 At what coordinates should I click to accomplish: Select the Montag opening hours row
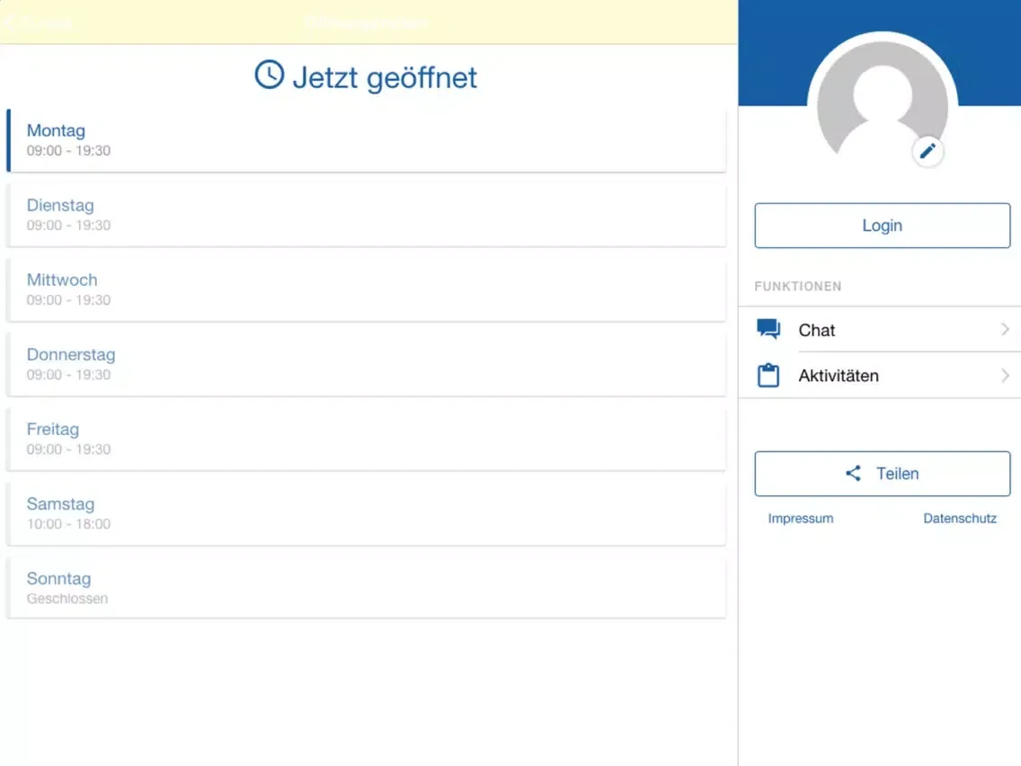point(366,140)
